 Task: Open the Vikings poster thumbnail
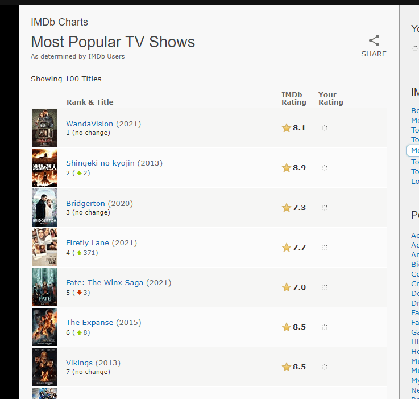(x=44, y=367)
